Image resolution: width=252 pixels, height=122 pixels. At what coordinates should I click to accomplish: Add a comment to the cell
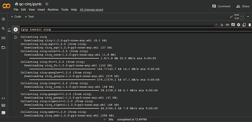[233, 25]
